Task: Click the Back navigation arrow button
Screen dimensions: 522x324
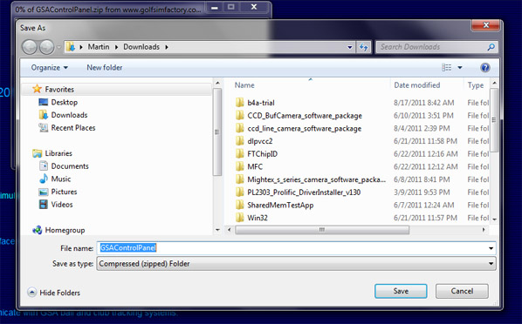Action: coord(30,47)
